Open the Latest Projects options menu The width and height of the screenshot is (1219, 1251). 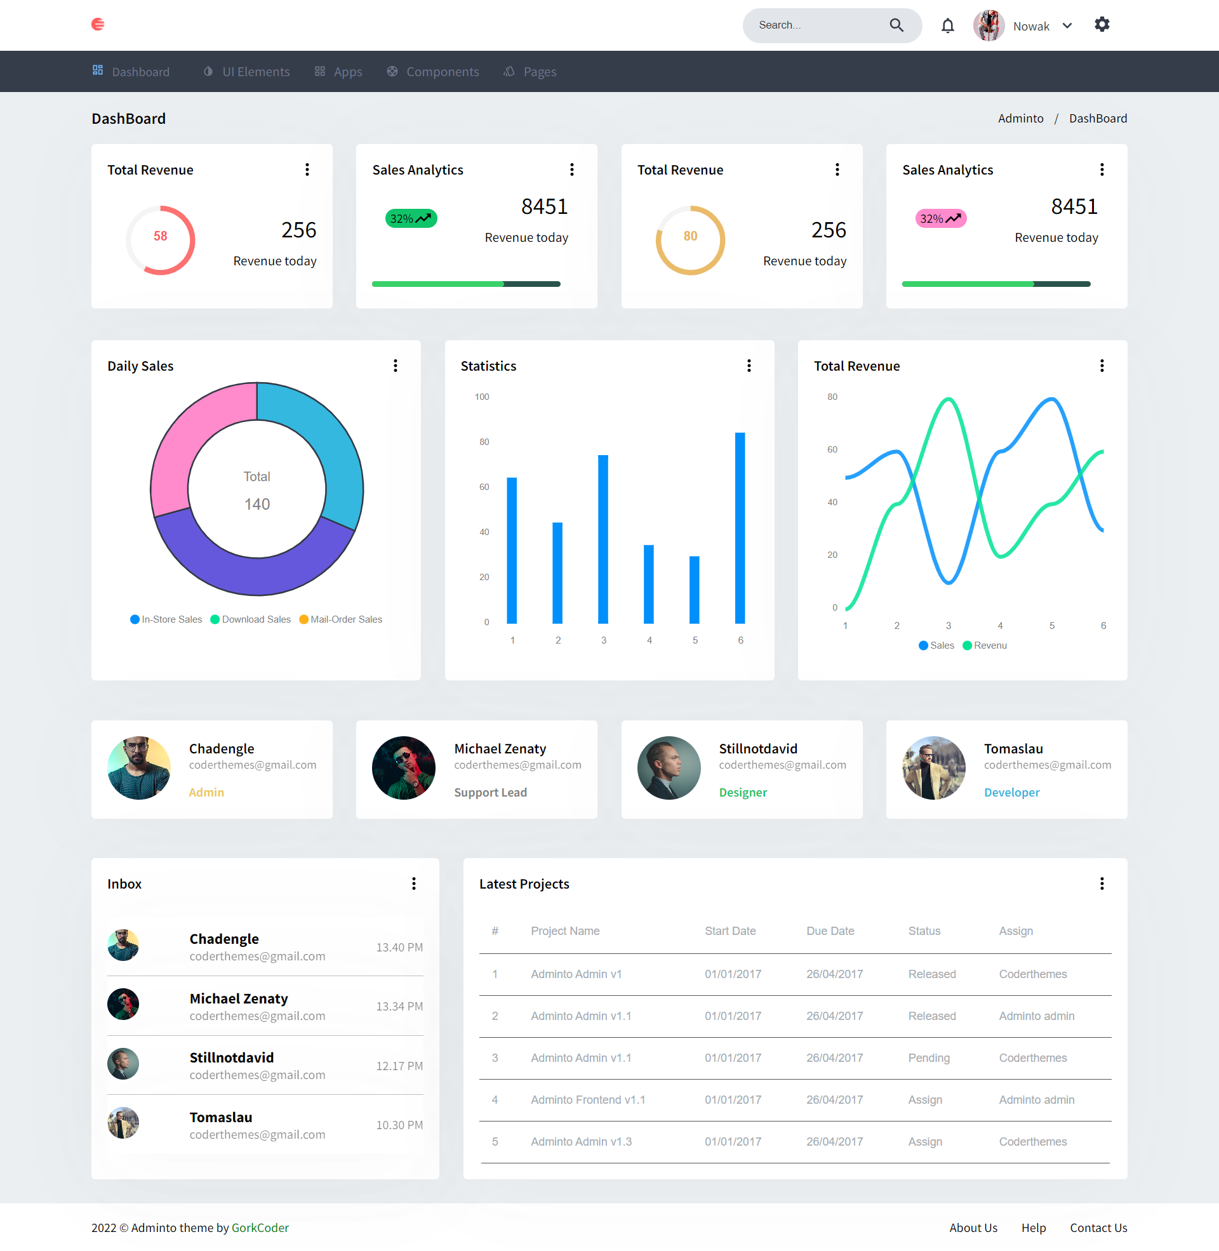point(1102,884)
